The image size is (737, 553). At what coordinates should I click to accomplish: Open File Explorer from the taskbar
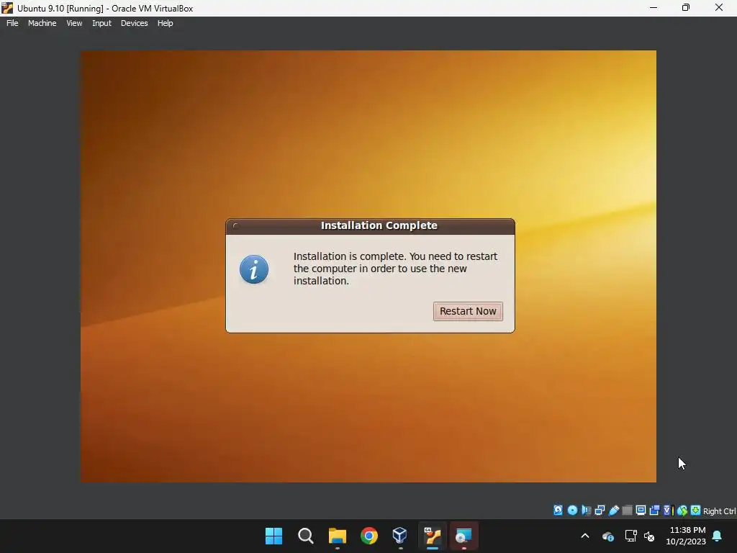(x=338, y=536)
